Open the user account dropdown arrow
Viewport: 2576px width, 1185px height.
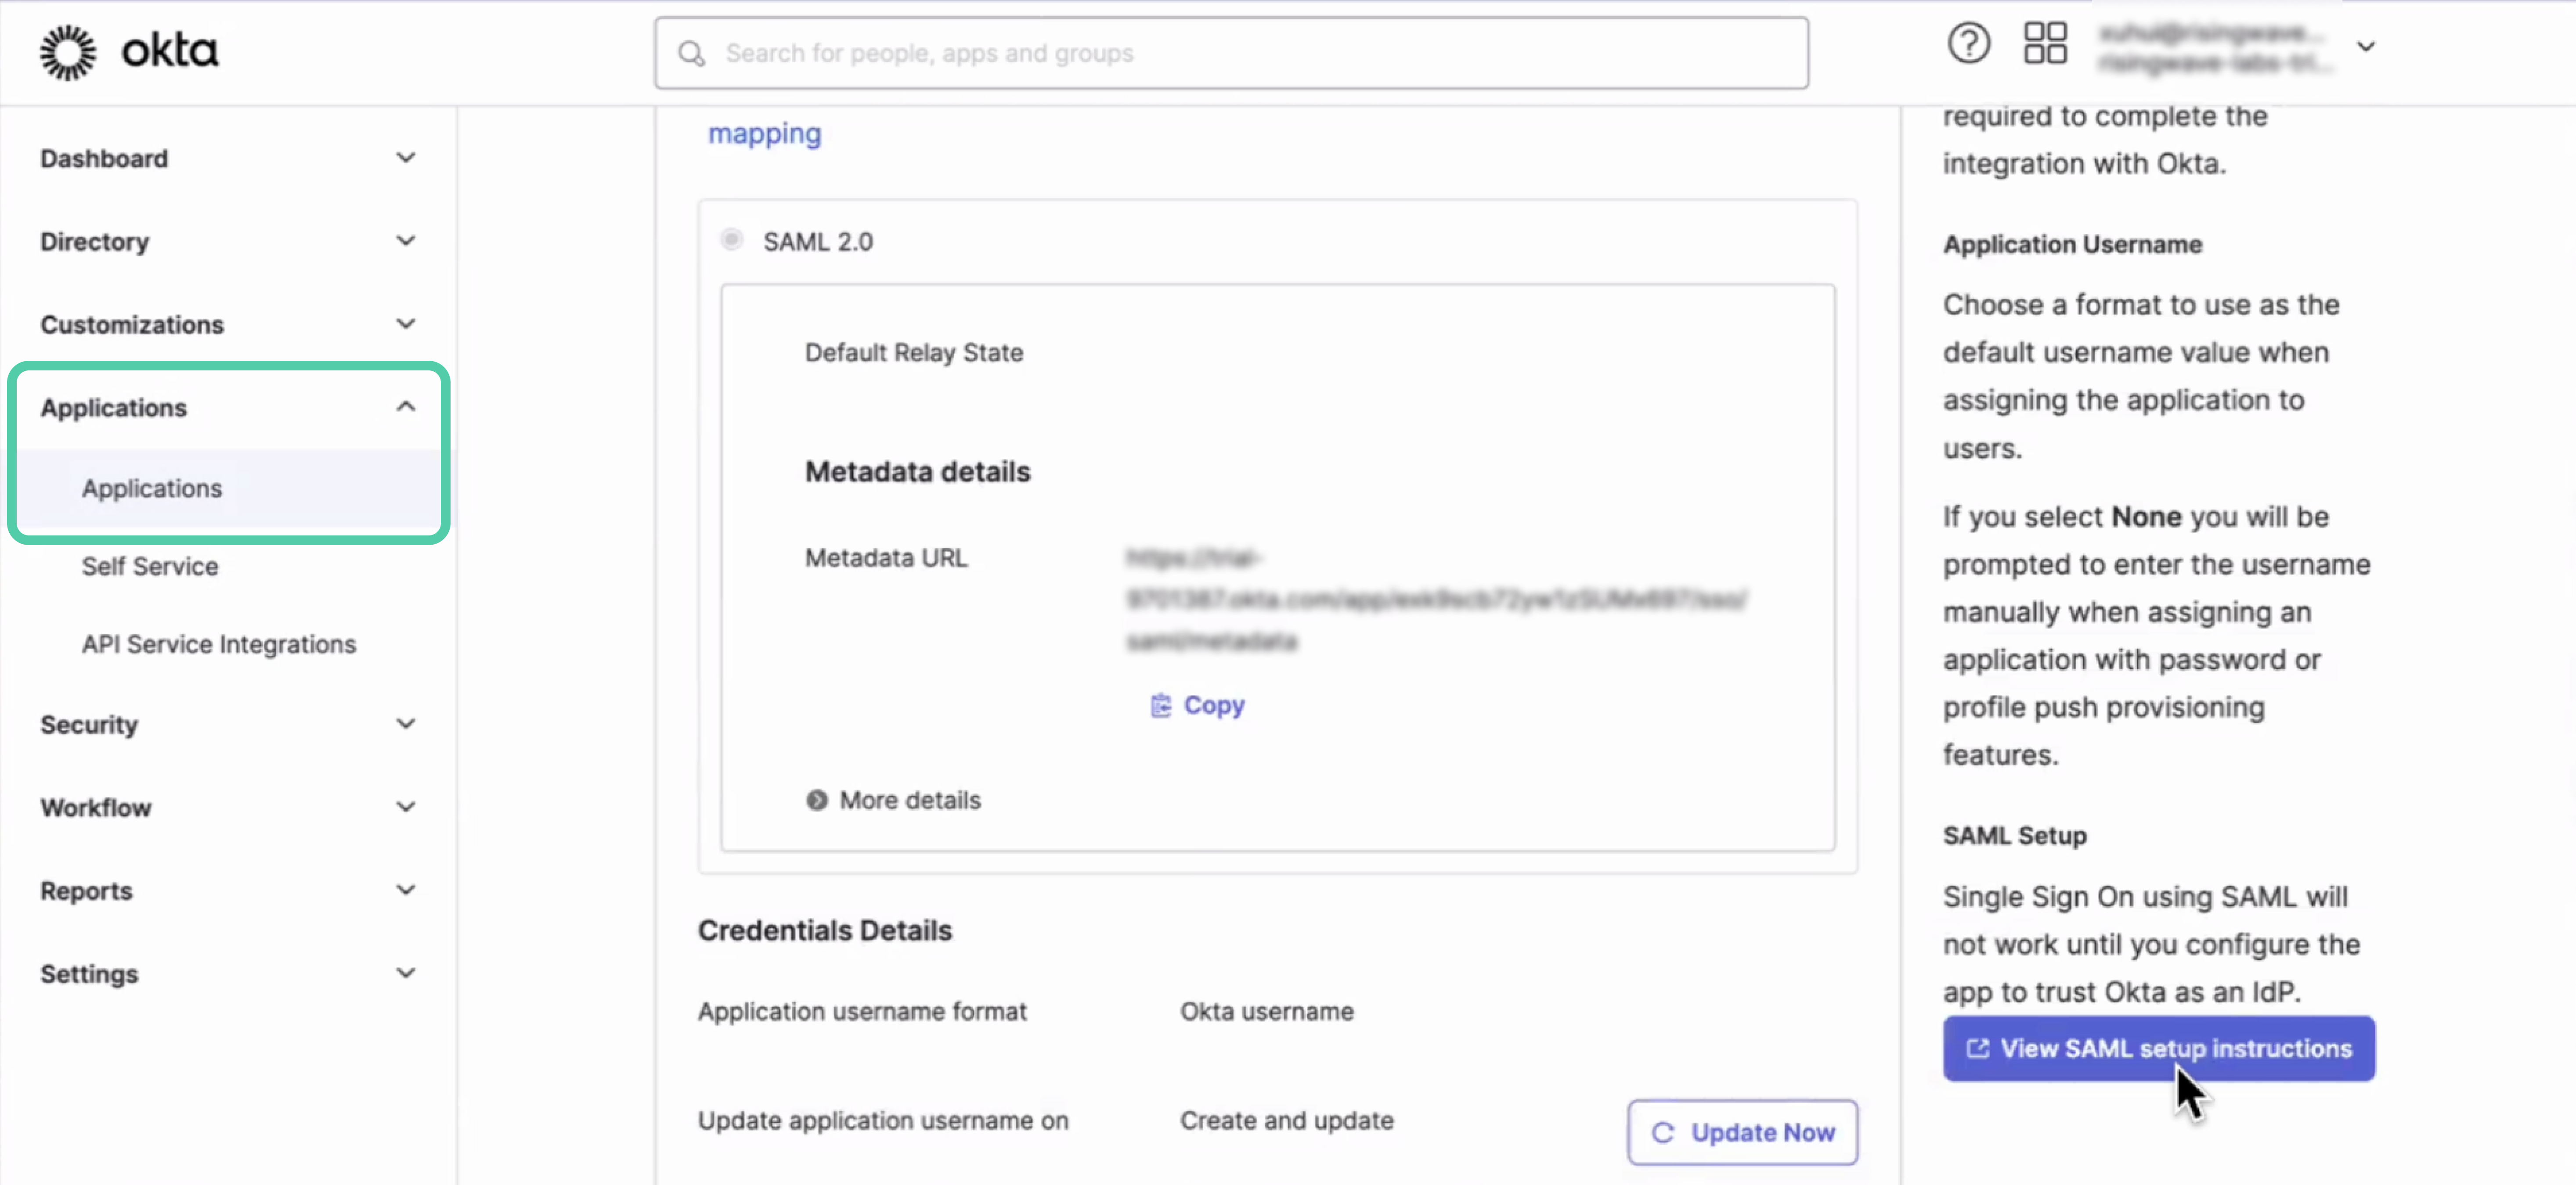[x=2365, y=47]
